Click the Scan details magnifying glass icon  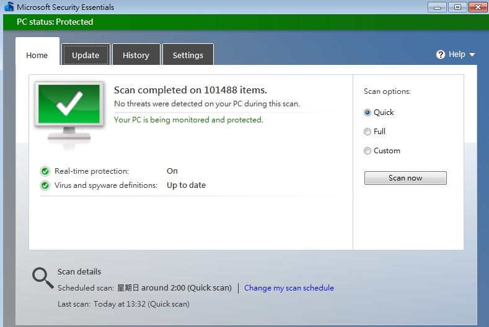coord(43,278)
